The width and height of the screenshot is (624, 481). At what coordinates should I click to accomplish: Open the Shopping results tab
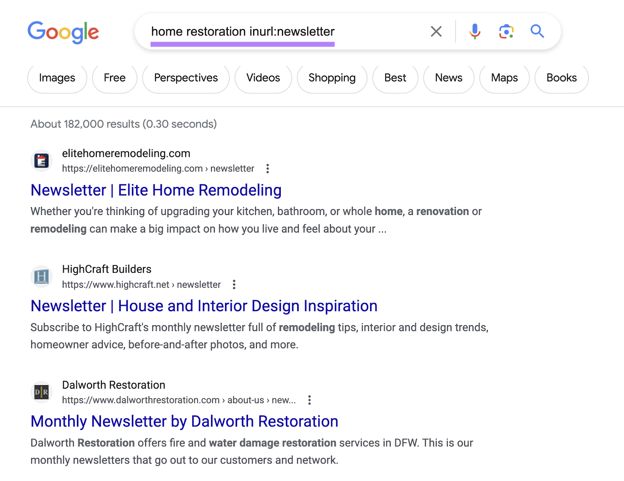click(332, 78)
